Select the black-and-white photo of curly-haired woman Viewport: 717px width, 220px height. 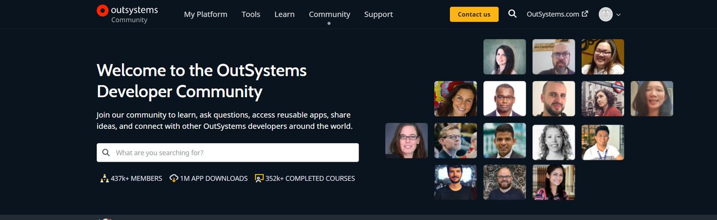(553, 142)
